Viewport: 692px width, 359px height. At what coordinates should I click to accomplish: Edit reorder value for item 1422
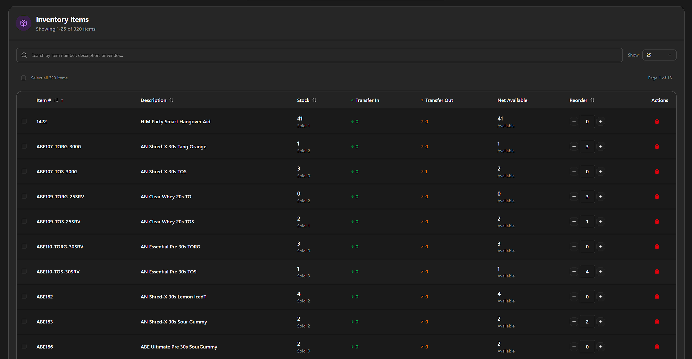pyautogui.click(x=587, y=121)
